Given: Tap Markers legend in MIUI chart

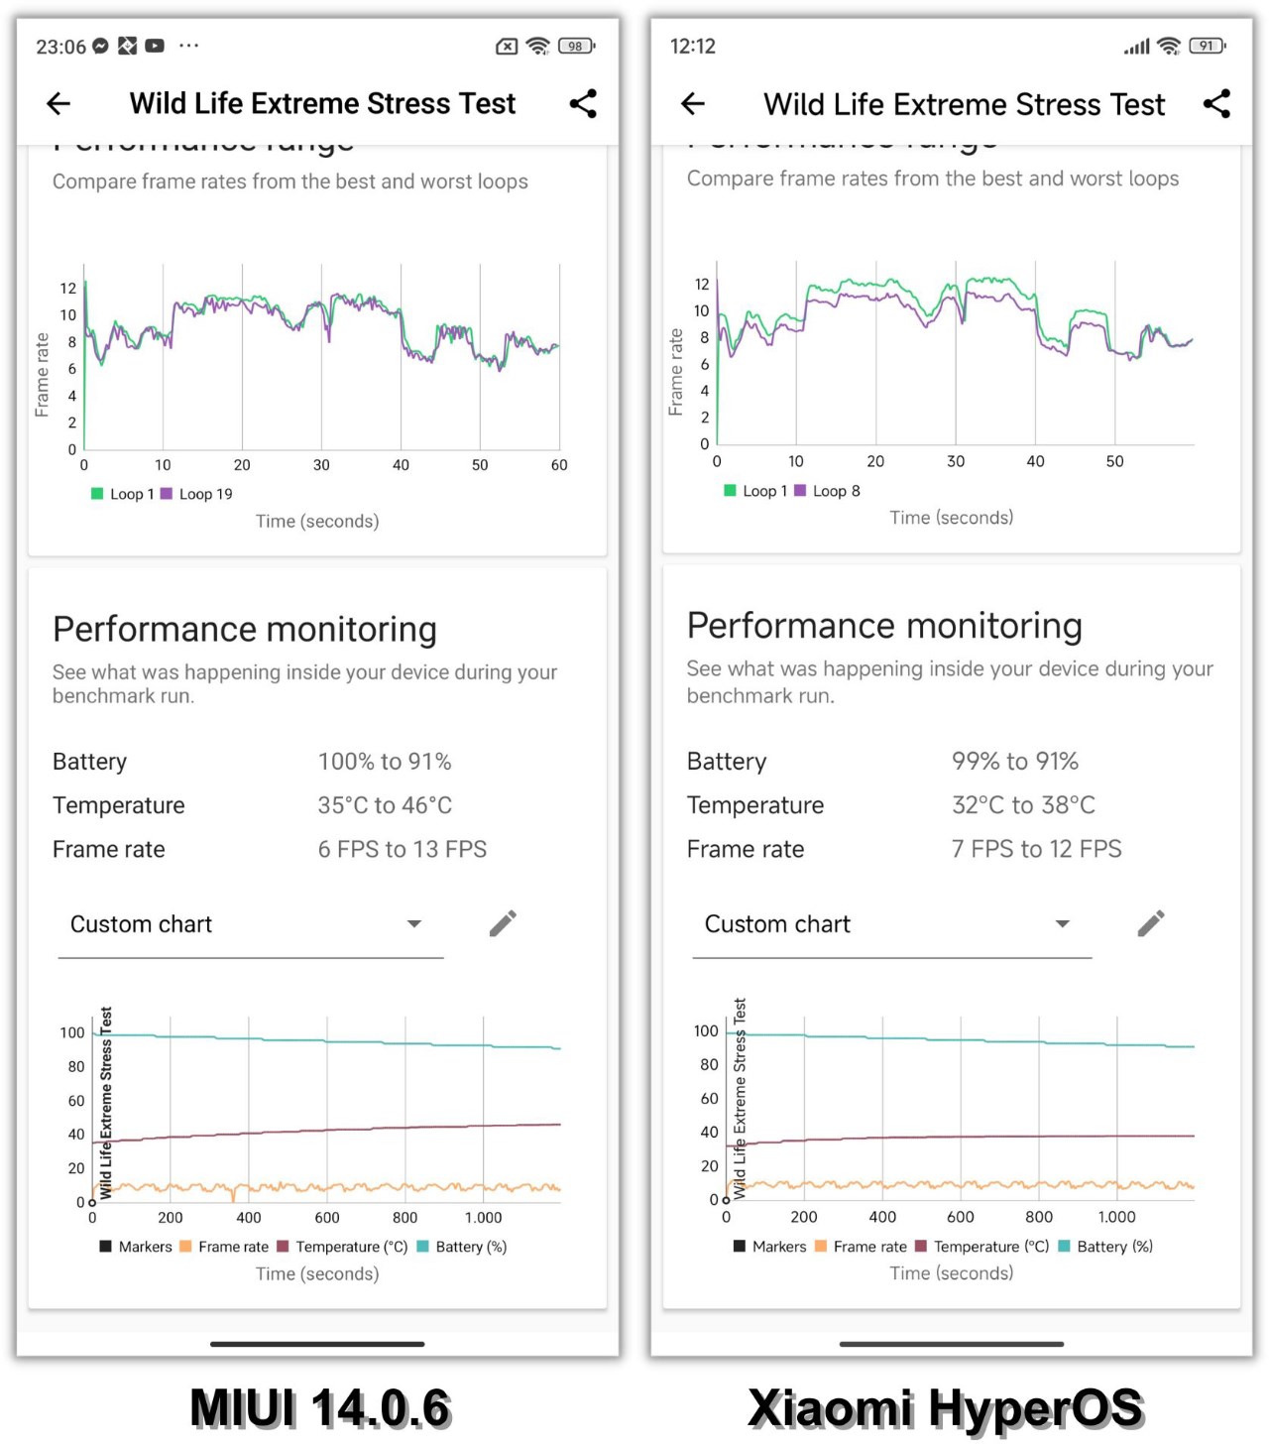Looking at the screenshot, I should tap(136, 1247).
